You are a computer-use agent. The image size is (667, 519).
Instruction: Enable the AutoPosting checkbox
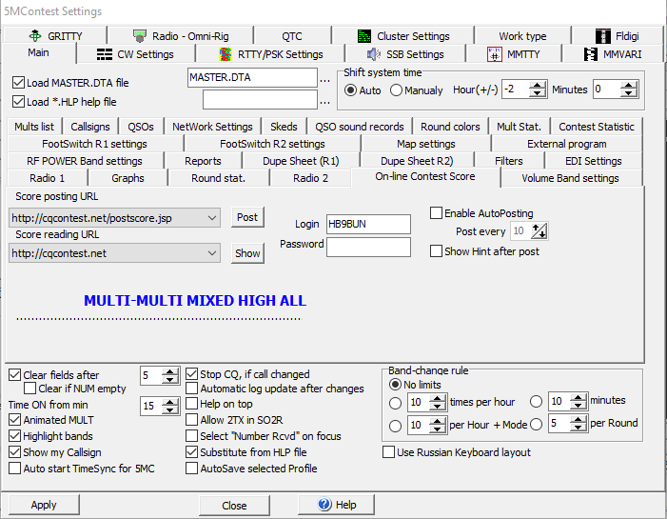point(437,213)
